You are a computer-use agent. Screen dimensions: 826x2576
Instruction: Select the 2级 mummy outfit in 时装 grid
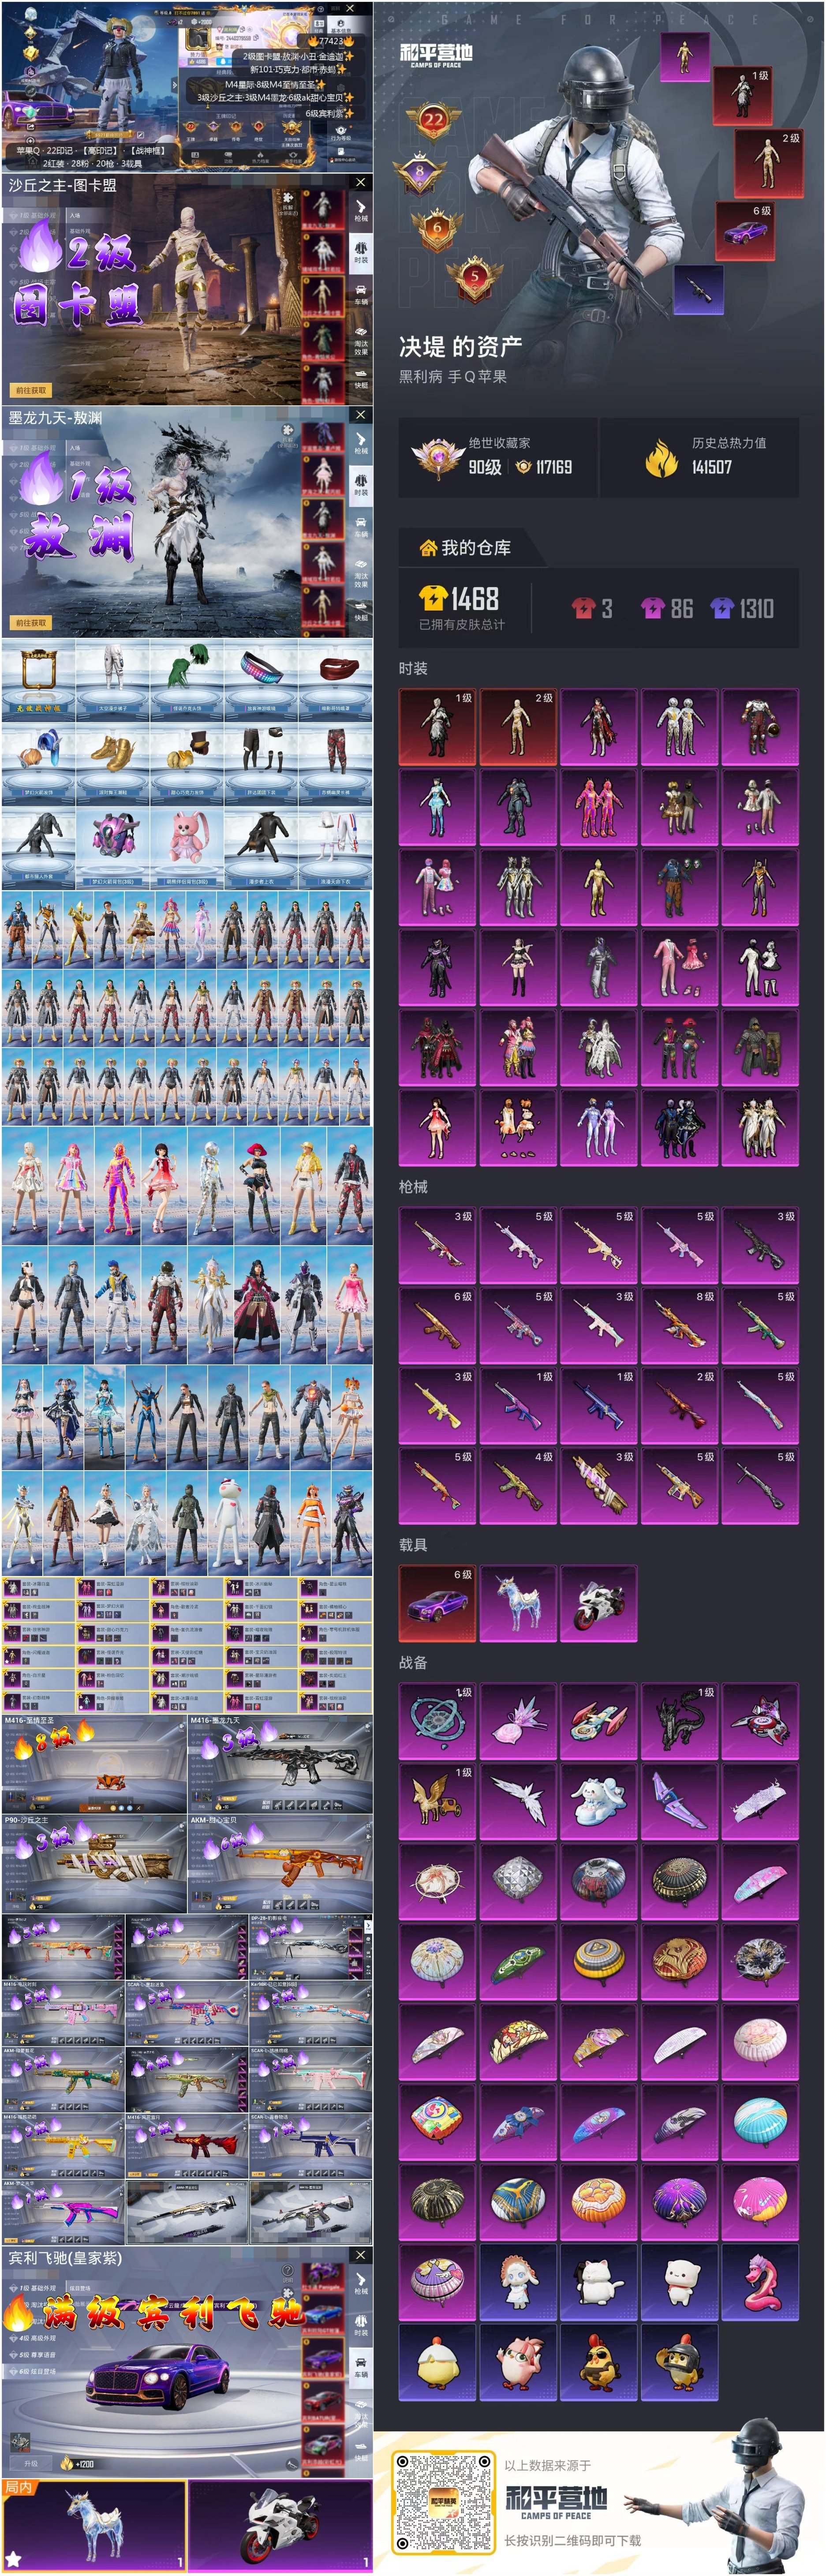click(x=518, y=727)
